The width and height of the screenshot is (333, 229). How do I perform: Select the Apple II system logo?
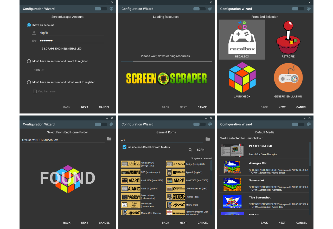pos(176,172)
